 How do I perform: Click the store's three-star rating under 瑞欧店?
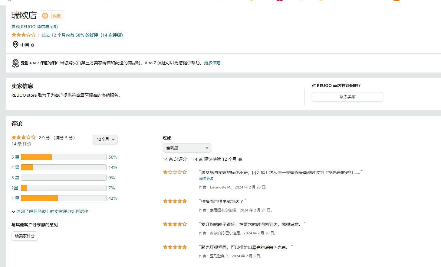pos(24,35)
